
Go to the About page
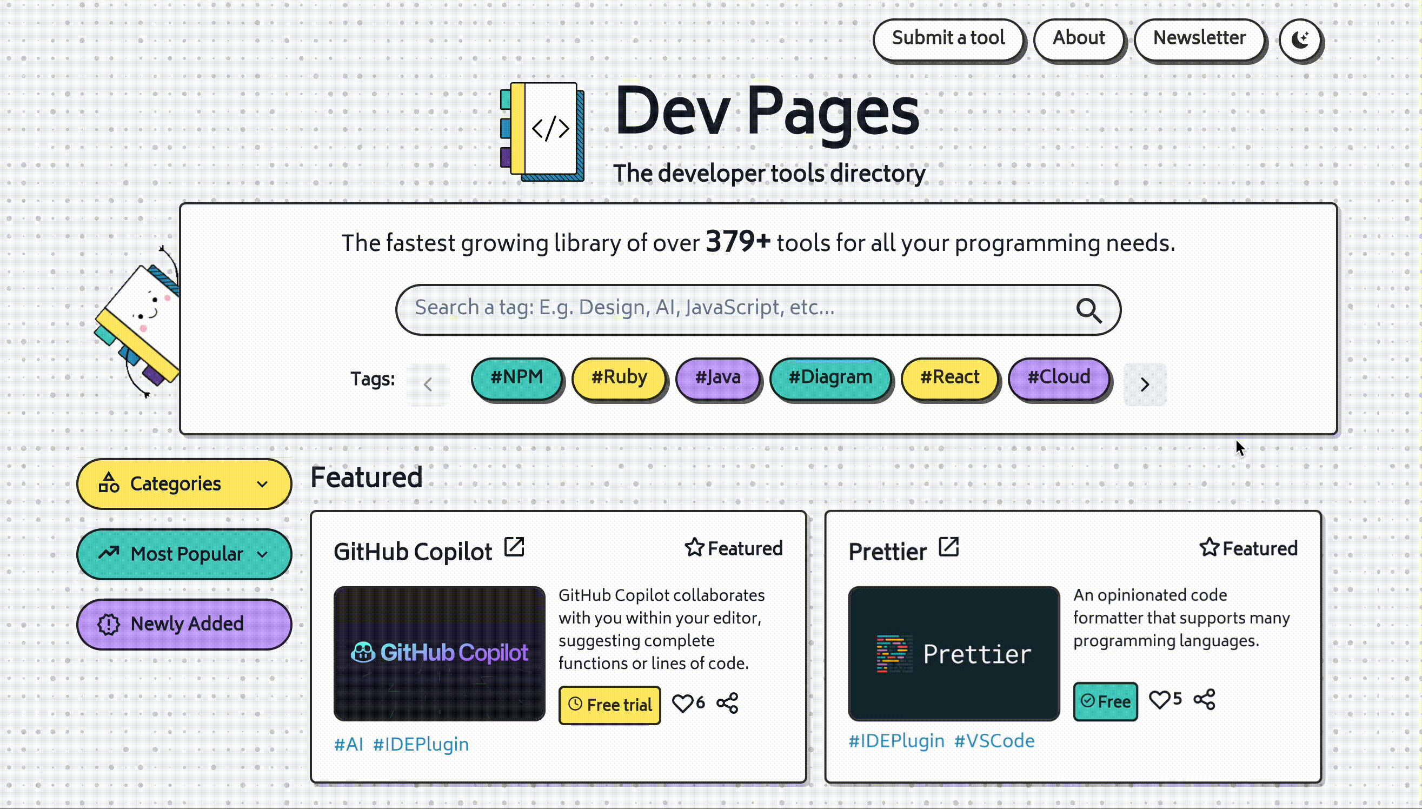[x=1079, y=39]
